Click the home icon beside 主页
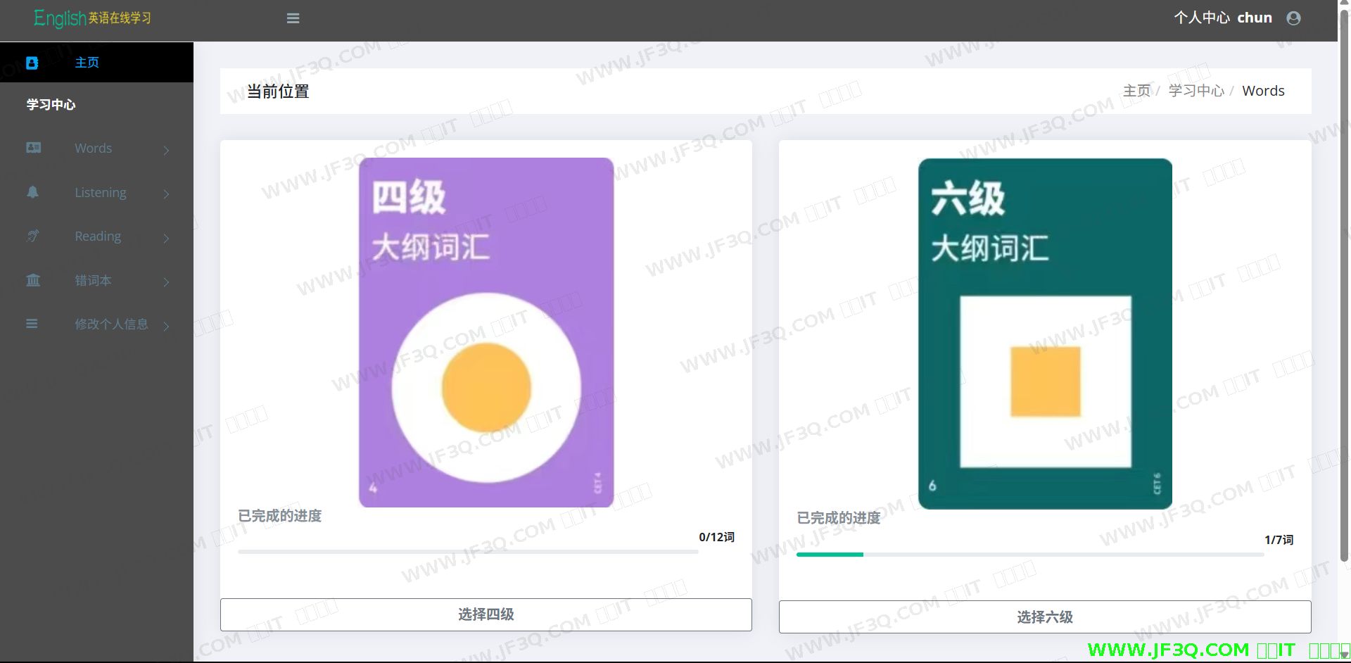This screenshot has height=663, width=1351. tap(32, 63)
